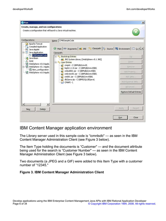Screen dimensions: 166x221
Task: Click the CMAPI project folder icon
Action: click(x=62, y=83)
